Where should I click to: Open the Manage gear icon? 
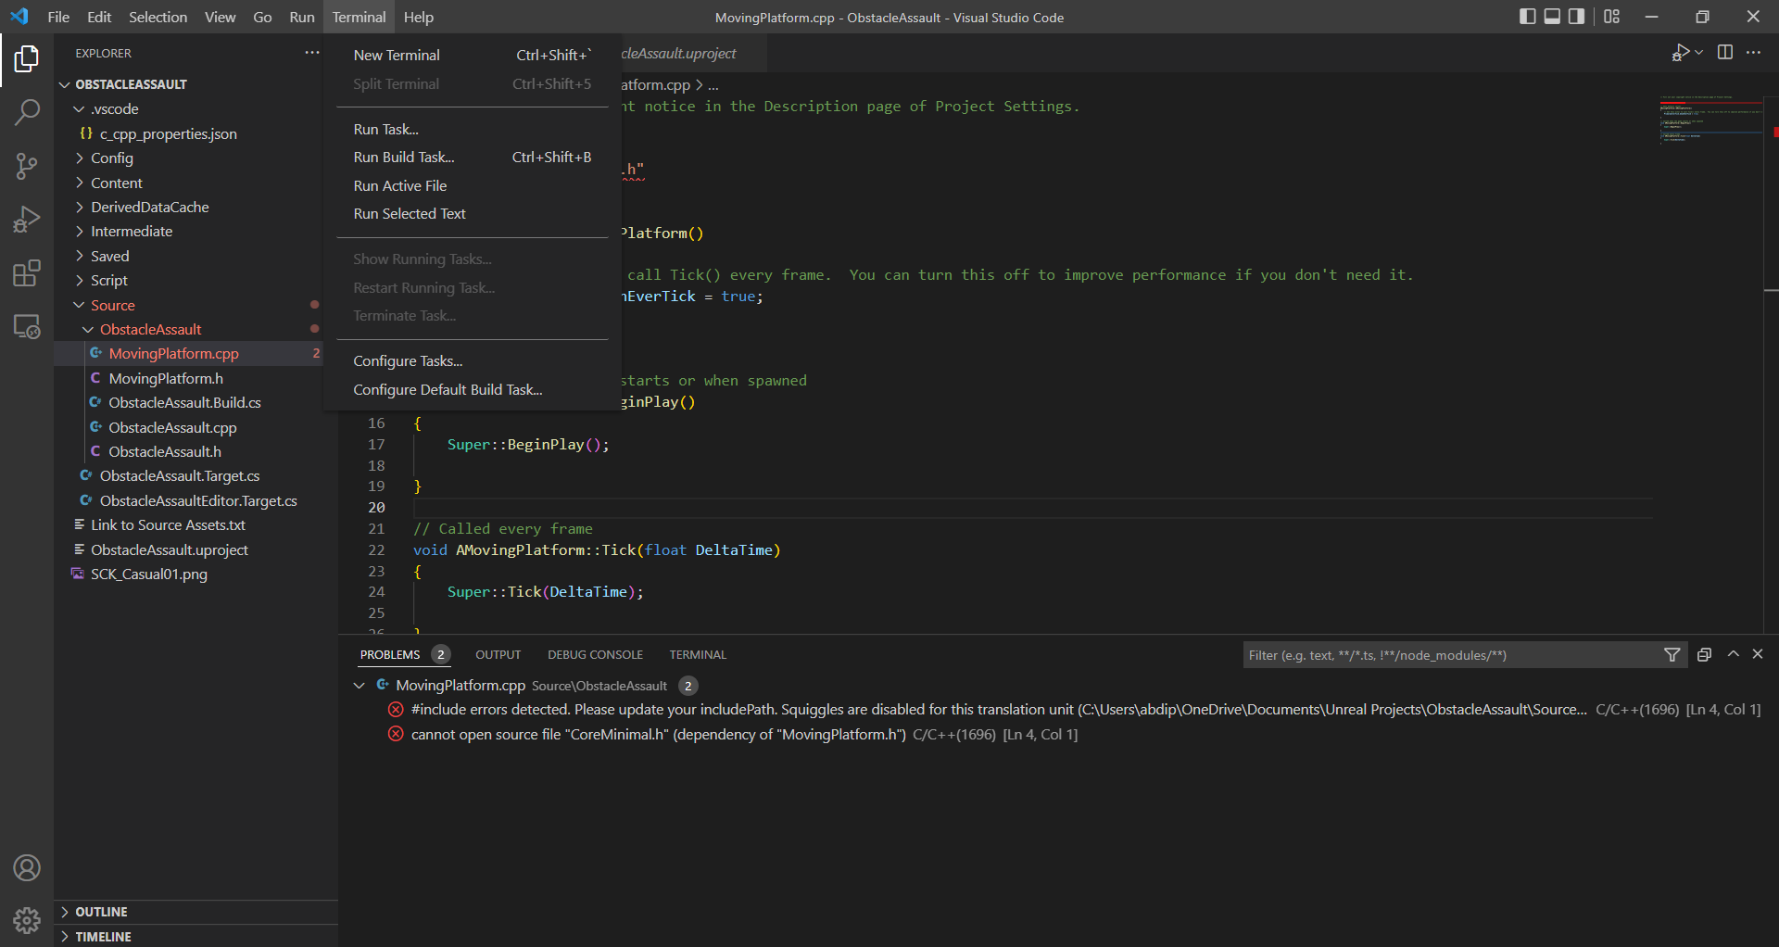tap(27, 920)
